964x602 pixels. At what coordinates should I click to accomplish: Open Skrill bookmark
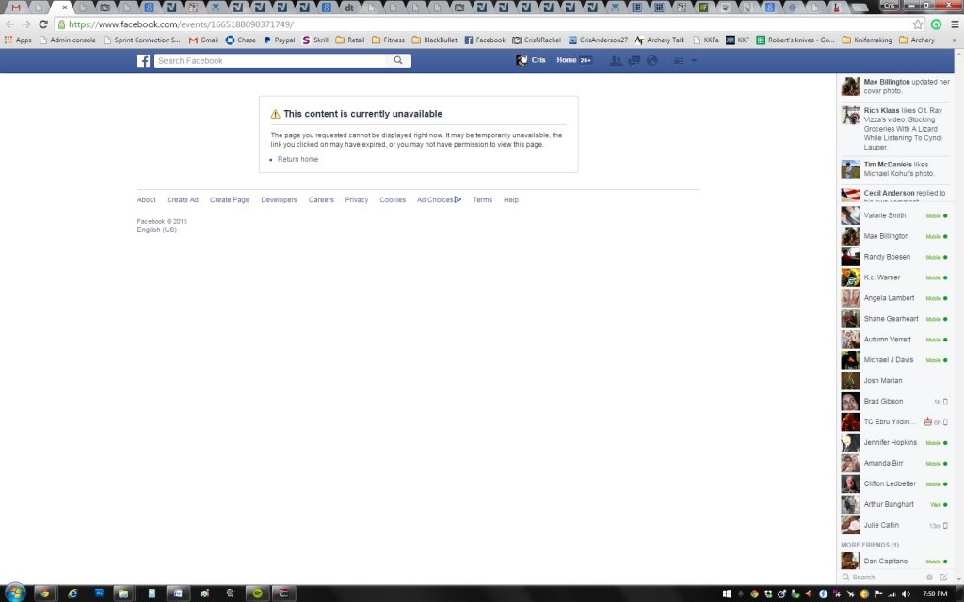(x=314, y=40)
